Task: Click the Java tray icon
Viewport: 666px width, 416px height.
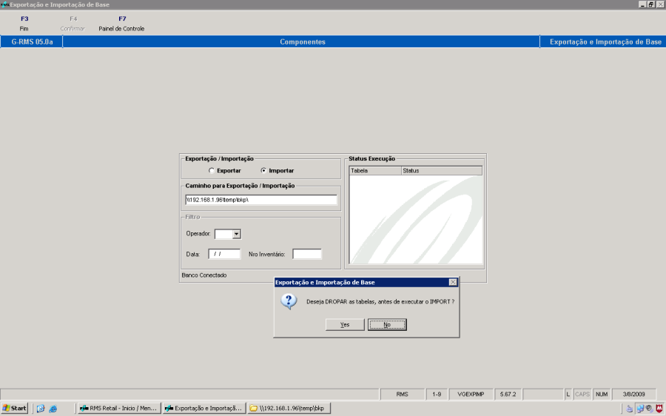Action: pyautogui.click(x=630, y=409)
